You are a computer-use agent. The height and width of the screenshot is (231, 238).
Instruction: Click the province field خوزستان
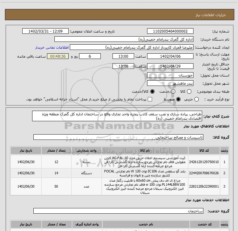(x=170, y=75)
